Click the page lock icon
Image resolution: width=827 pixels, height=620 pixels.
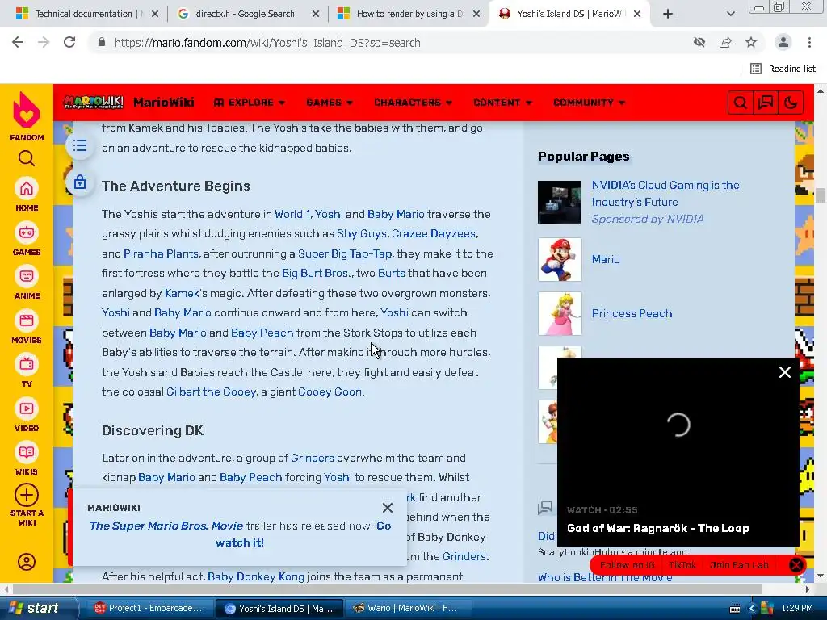[x=80, y=182]
